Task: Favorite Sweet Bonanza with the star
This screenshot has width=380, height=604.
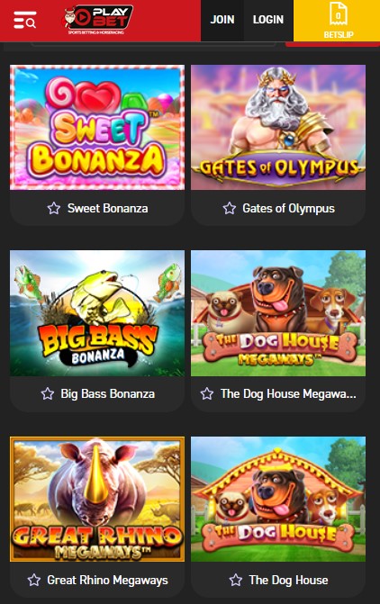Action: (54, 209)
